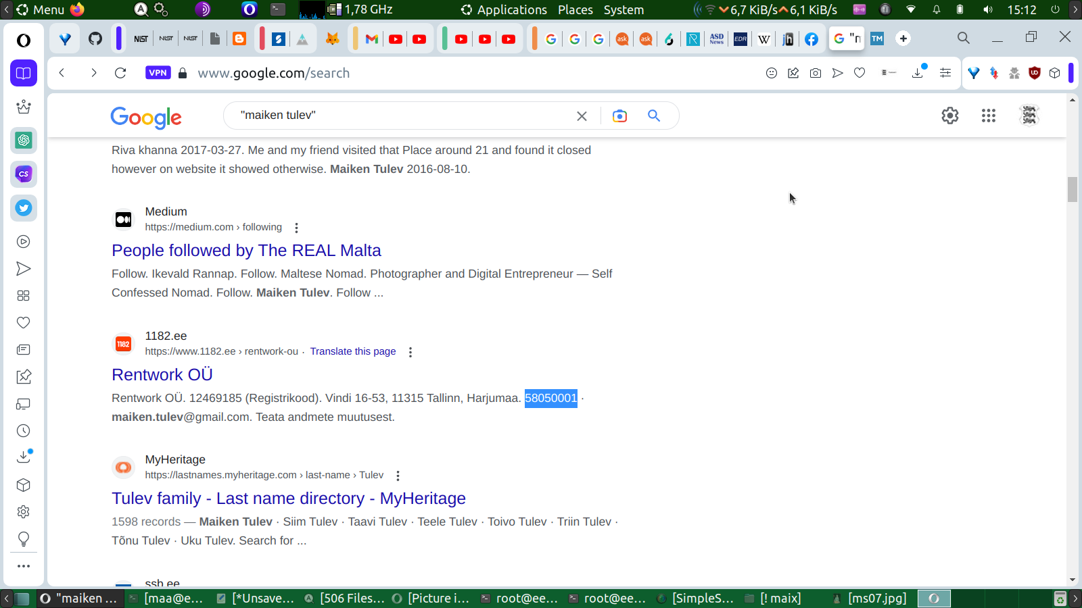Switch to the '[506 Files…' taskbar window
This screenshot has height=608, width=1082.
(x=345, y=599)
